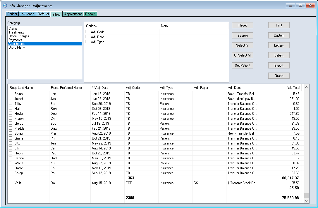
Task: Click the Export button
Action: 279,66
